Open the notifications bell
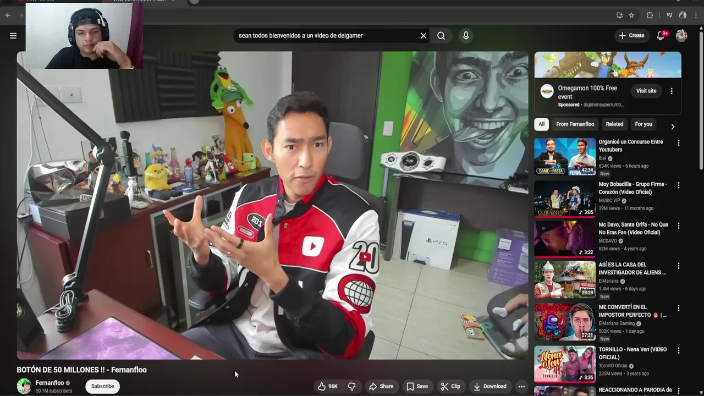Image resolution: width=704 pixels, height=396 pixels. pyautogui.click(x=661, y=36)
